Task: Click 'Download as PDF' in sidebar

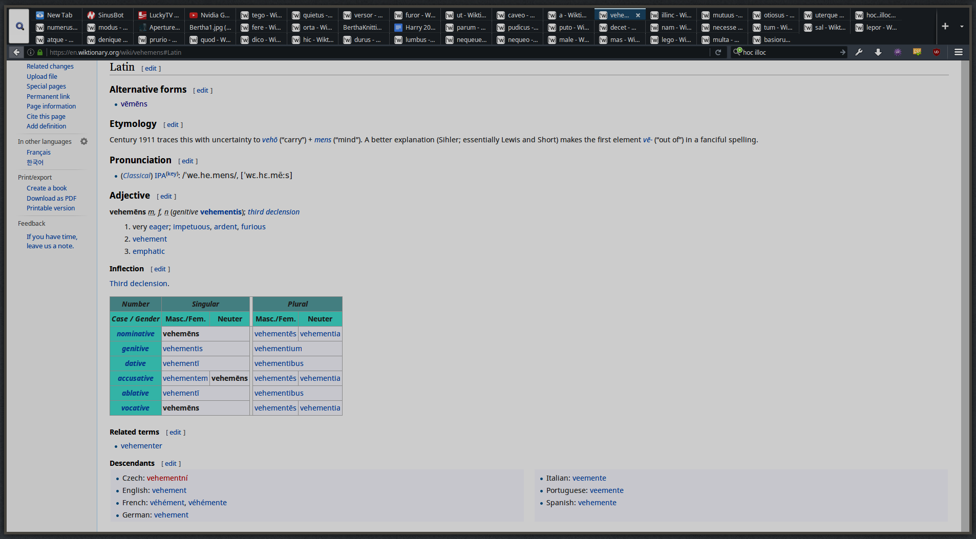Action: coord(51,198)
